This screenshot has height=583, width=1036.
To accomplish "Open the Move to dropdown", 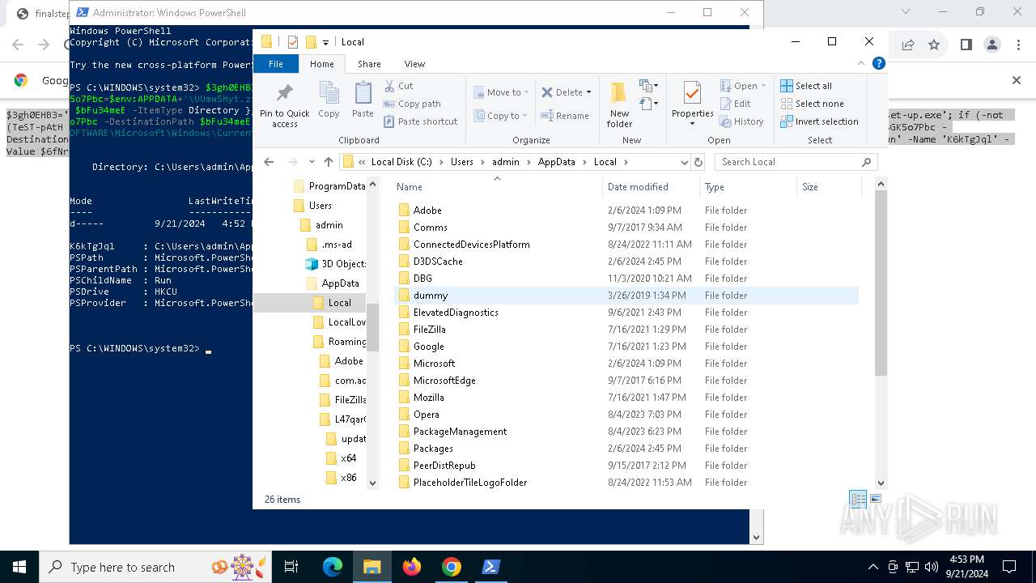I will 501,92.
